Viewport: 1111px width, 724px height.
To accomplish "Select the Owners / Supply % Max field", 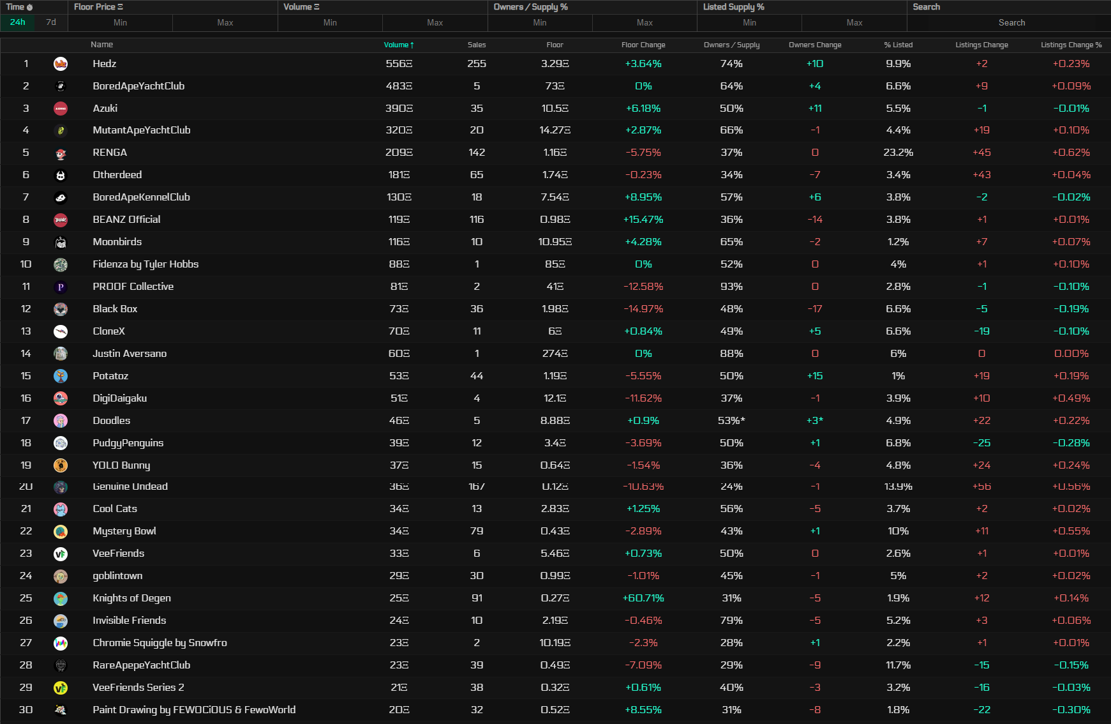I will 645,22.
